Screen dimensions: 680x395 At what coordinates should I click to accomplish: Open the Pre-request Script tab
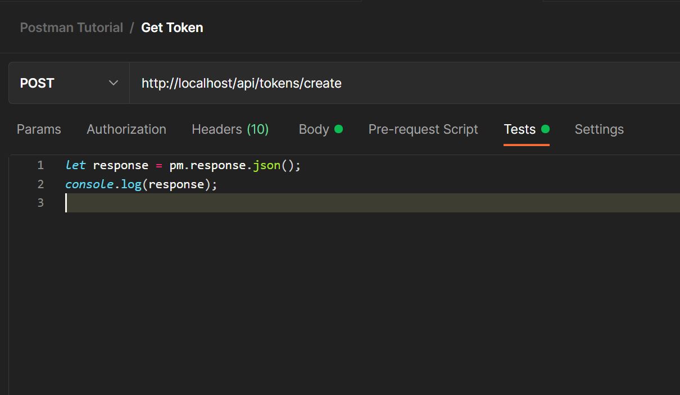(423, 129)
